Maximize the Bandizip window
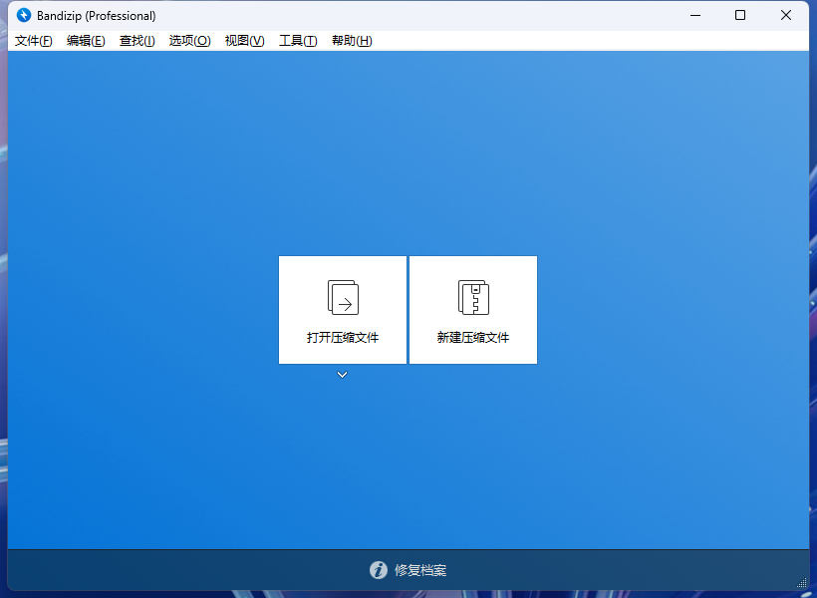Viewport: 817px width, 598px height. [x=740, y=15]
